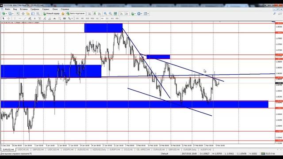Toggle chart shift from right border

[x=126, y=14]
